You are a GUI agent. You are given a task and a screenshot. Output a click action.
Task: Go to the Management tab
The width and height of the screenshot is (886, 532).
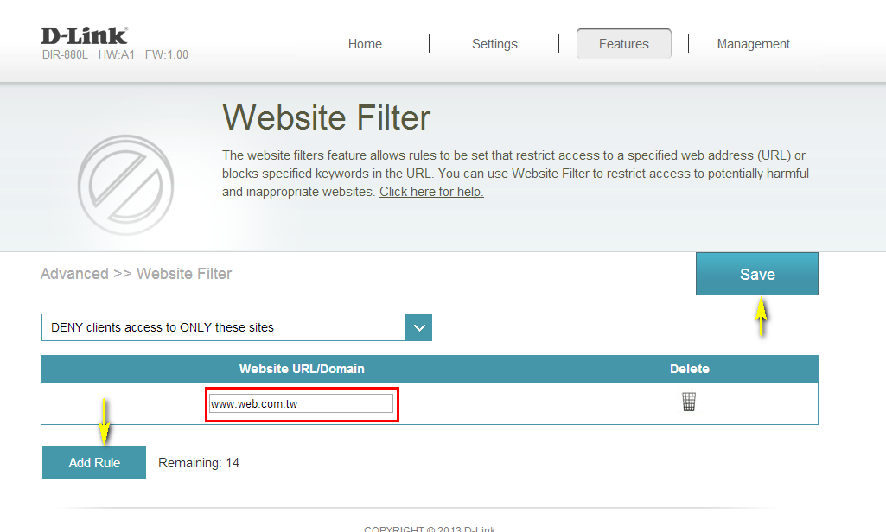pyautogui.click(x=753, y=43)
